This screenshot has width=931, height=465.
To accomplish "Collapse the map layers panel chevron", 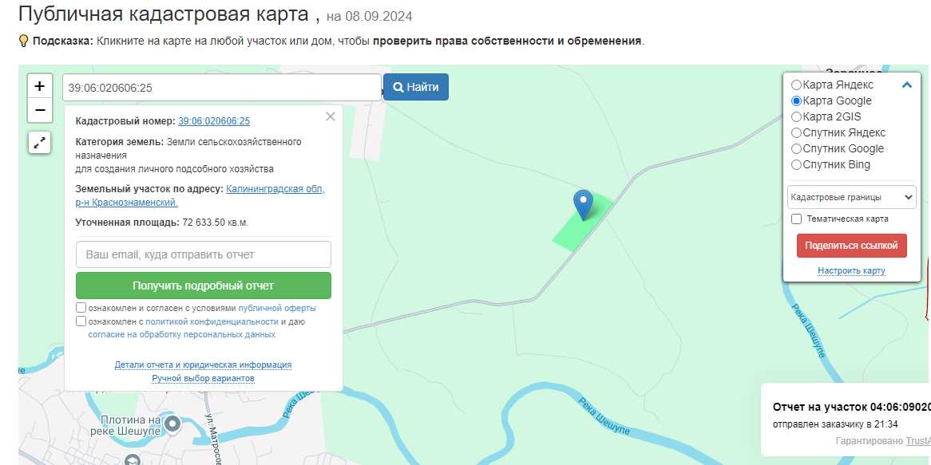I will coord(907,85).
